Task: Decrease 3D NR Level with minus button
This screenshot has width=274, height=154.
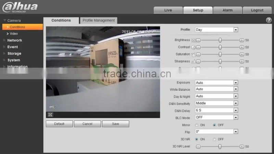Action: [198, 147]
